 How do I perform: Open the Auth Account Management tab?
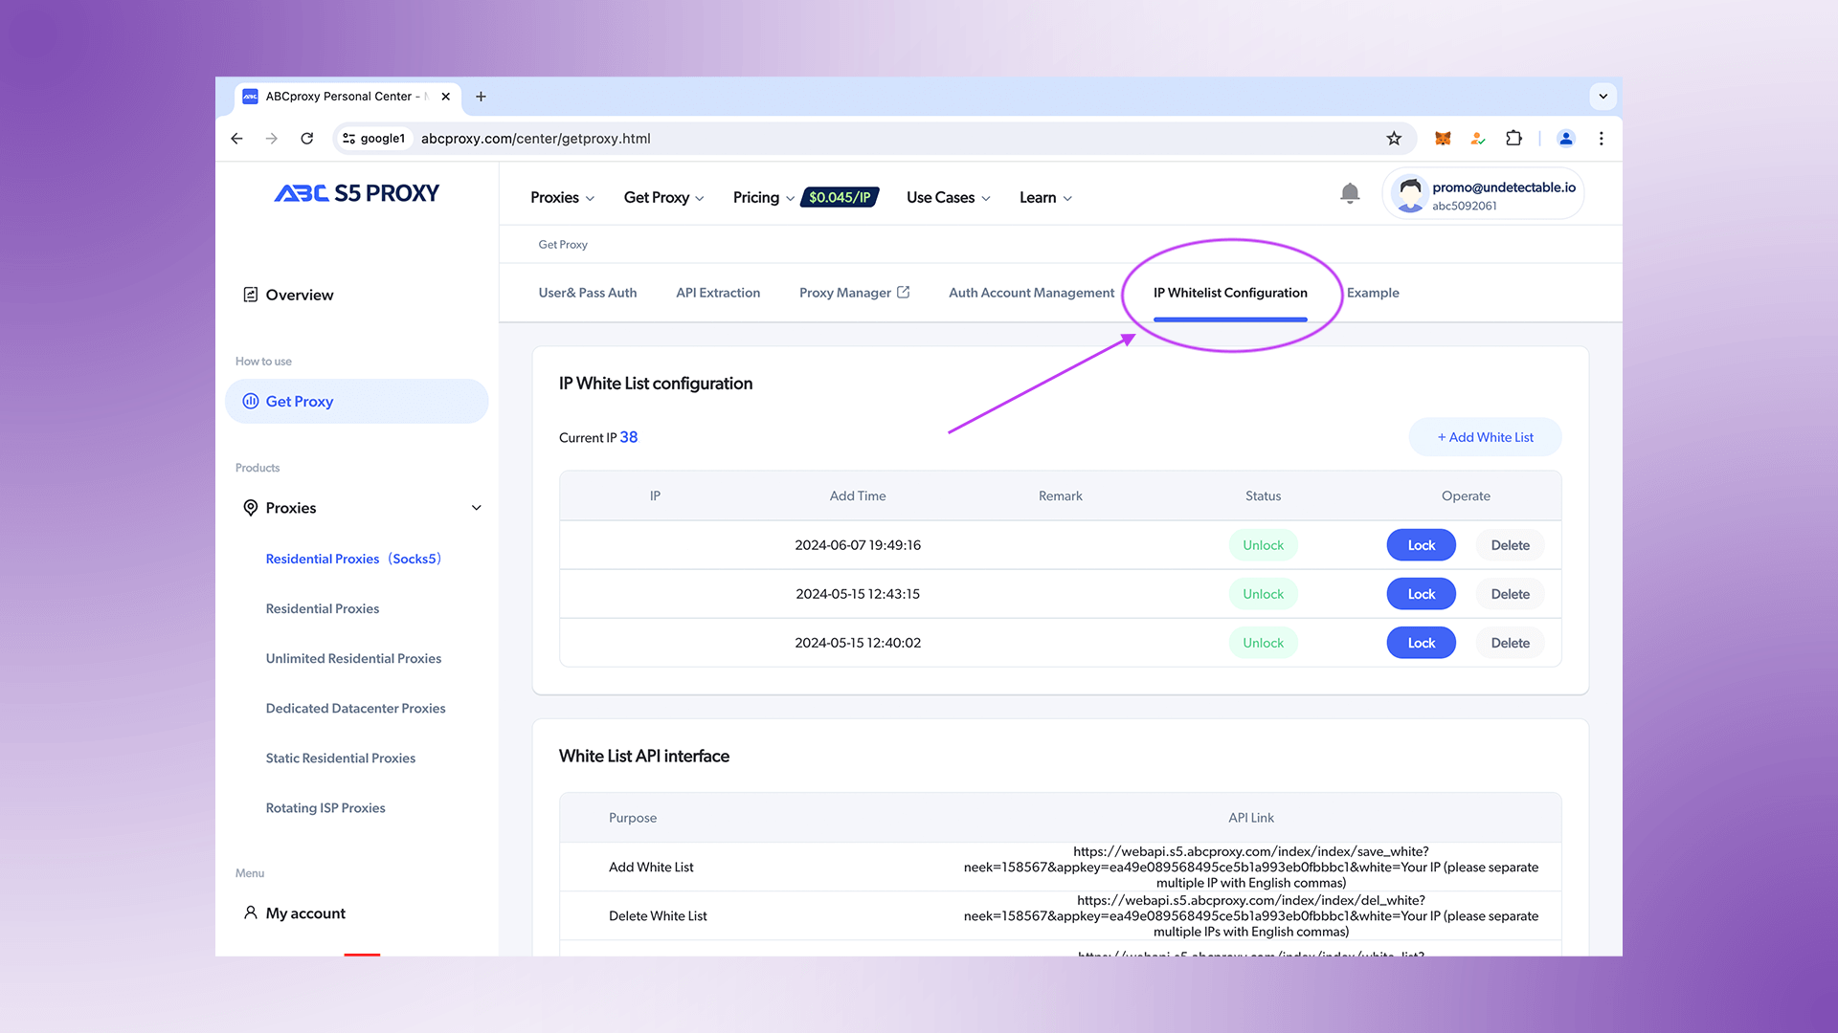tap(1031, 293)
